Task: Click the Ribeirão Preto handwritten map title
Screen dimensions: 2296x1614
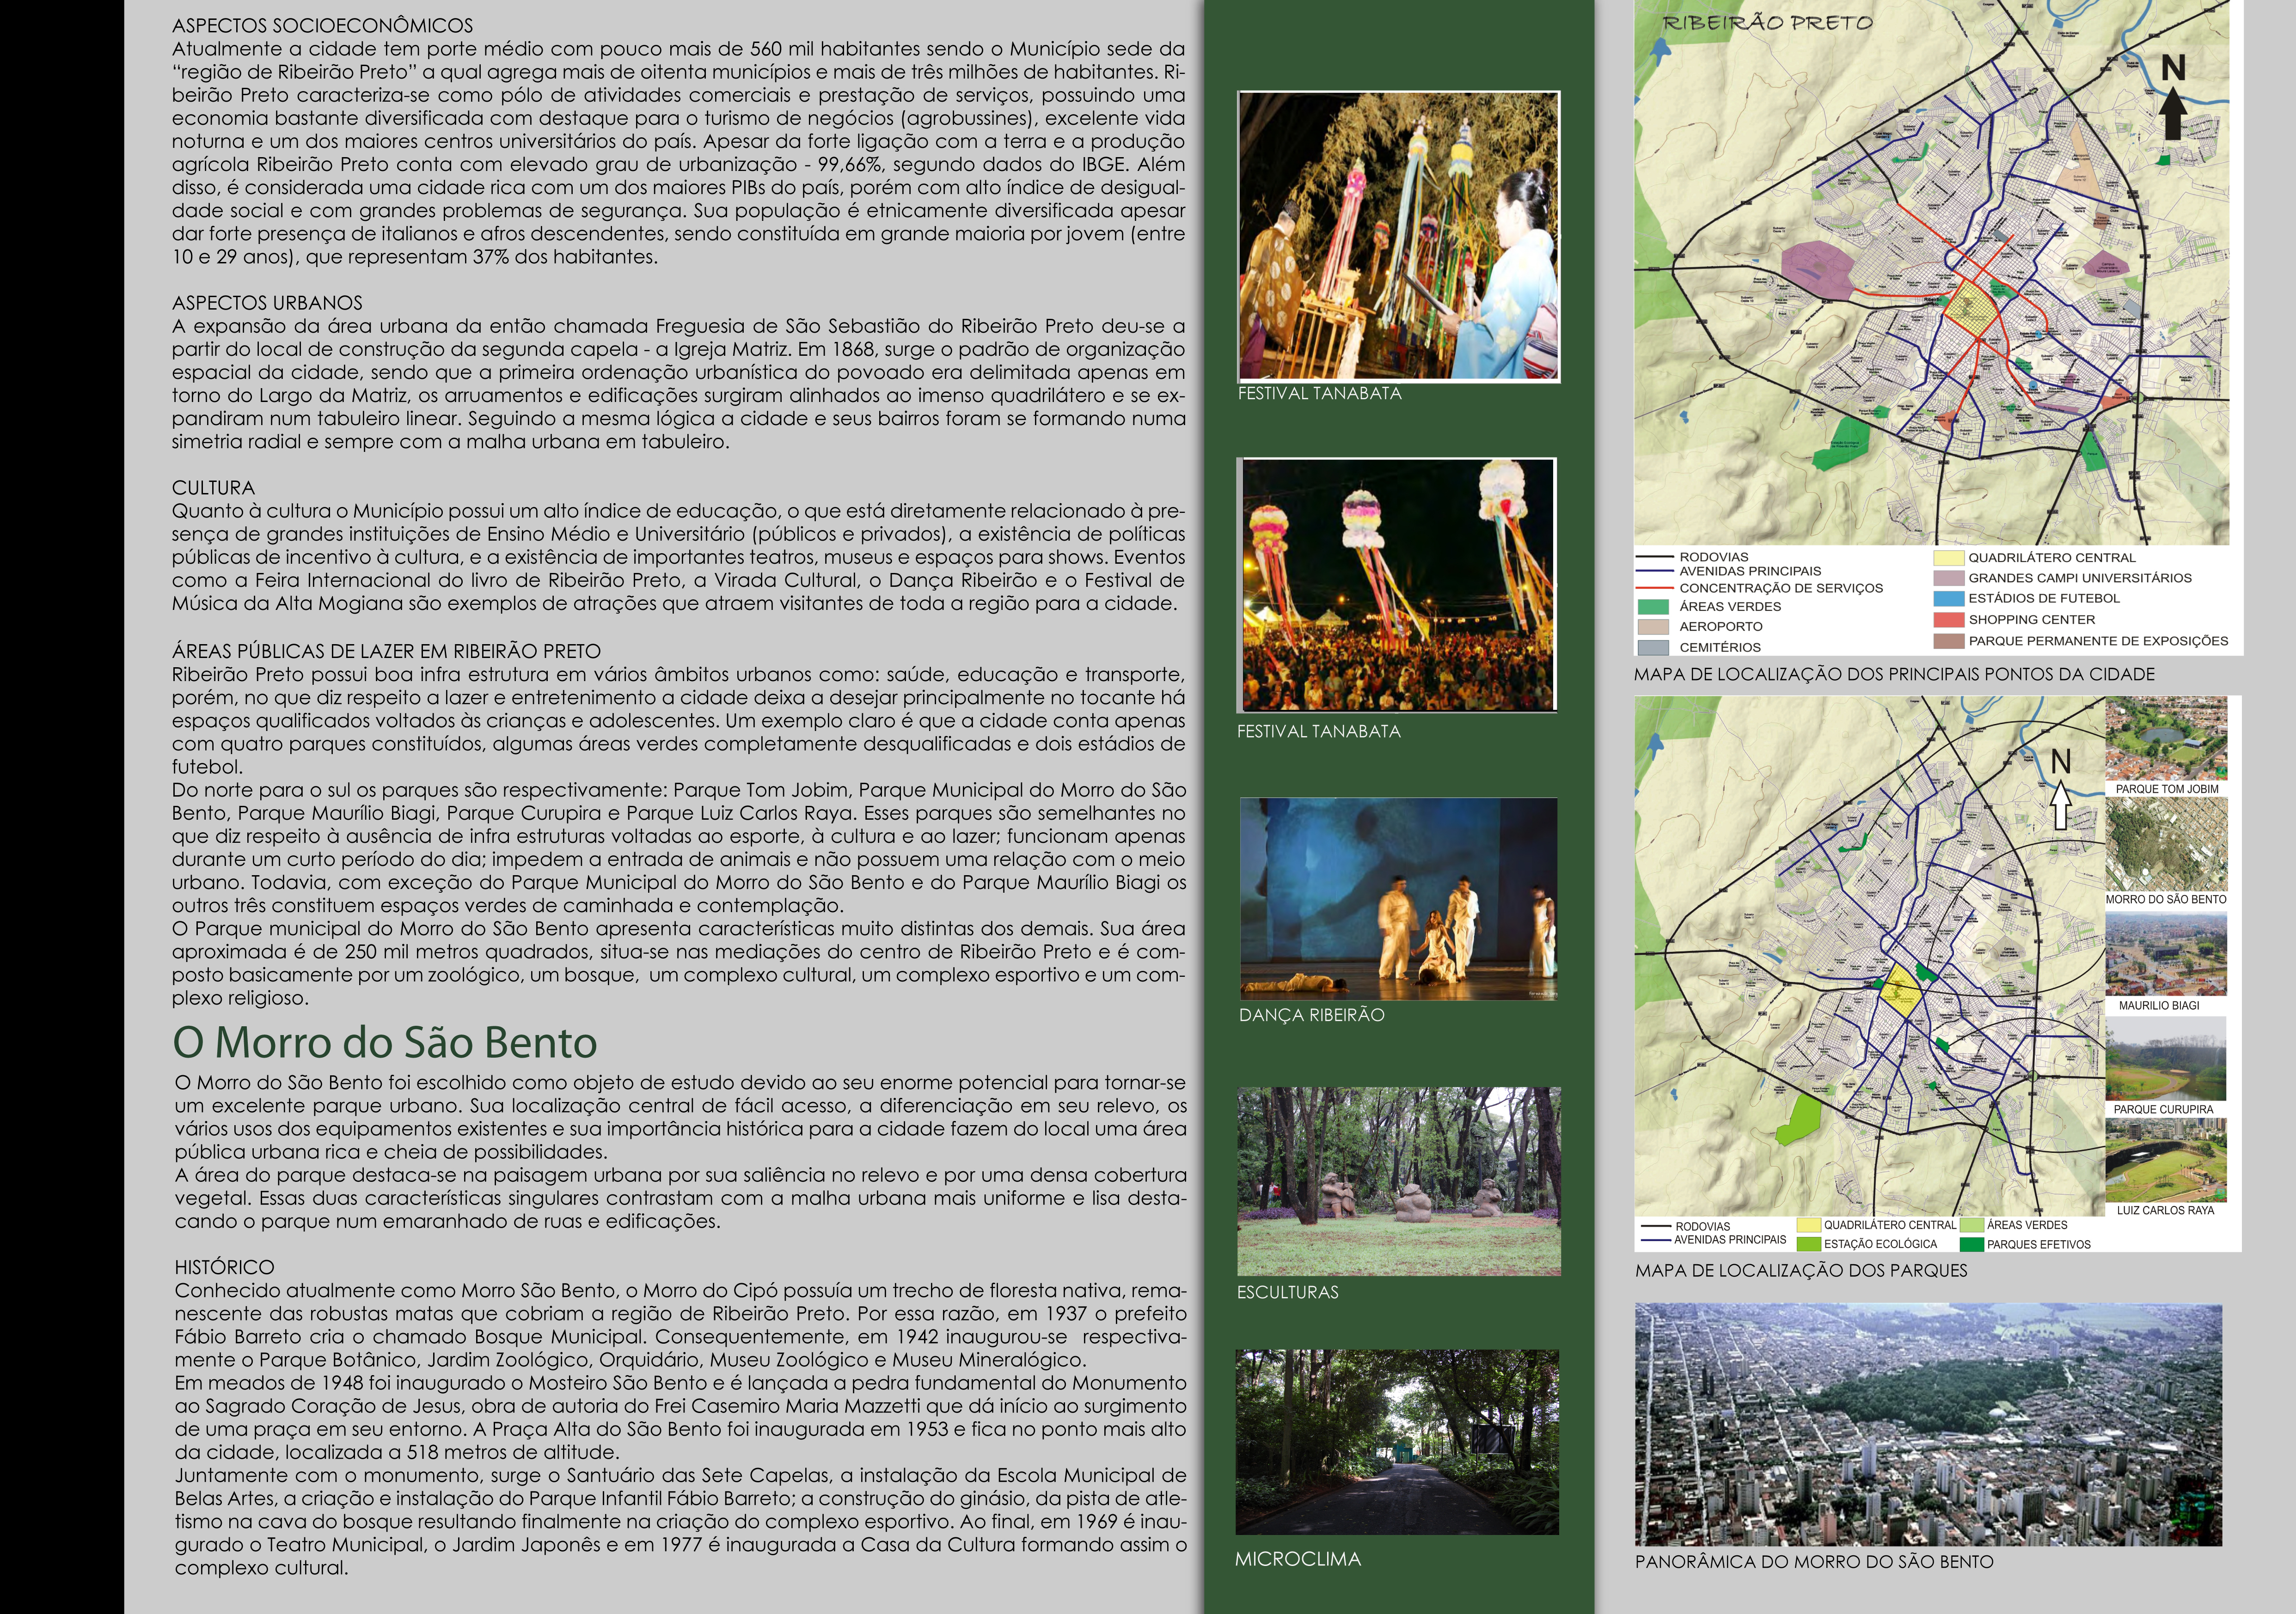Action: [x=1767, y=22]
